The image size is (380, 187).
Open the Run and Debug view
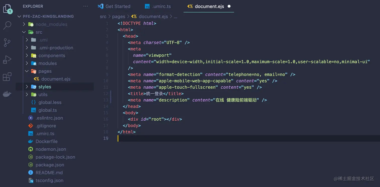click(7, 60)
